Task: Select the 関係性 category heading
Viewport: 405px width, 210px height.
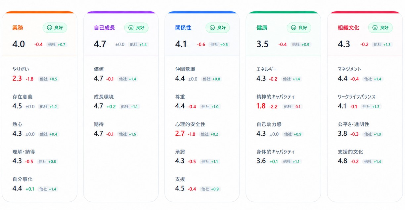Action: coord(183,28)
